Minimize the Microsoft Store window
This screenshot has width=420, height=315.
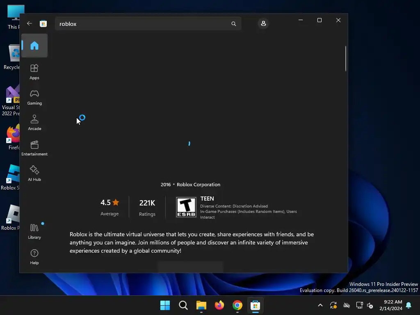click(301, 20)
